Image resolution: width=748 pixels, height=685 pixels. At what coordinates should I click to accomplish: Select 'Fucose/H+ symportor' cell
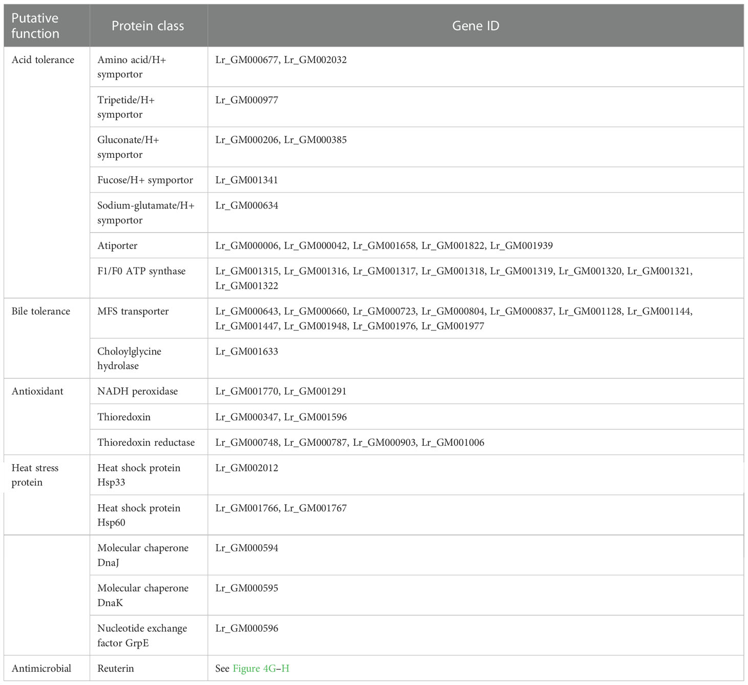149,180
